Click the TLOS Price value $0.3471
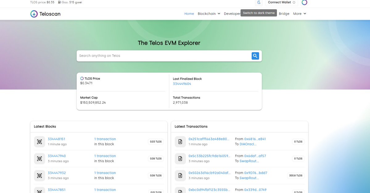The width and height of the screenshot is (370, 193). click(x=86, y=83)
